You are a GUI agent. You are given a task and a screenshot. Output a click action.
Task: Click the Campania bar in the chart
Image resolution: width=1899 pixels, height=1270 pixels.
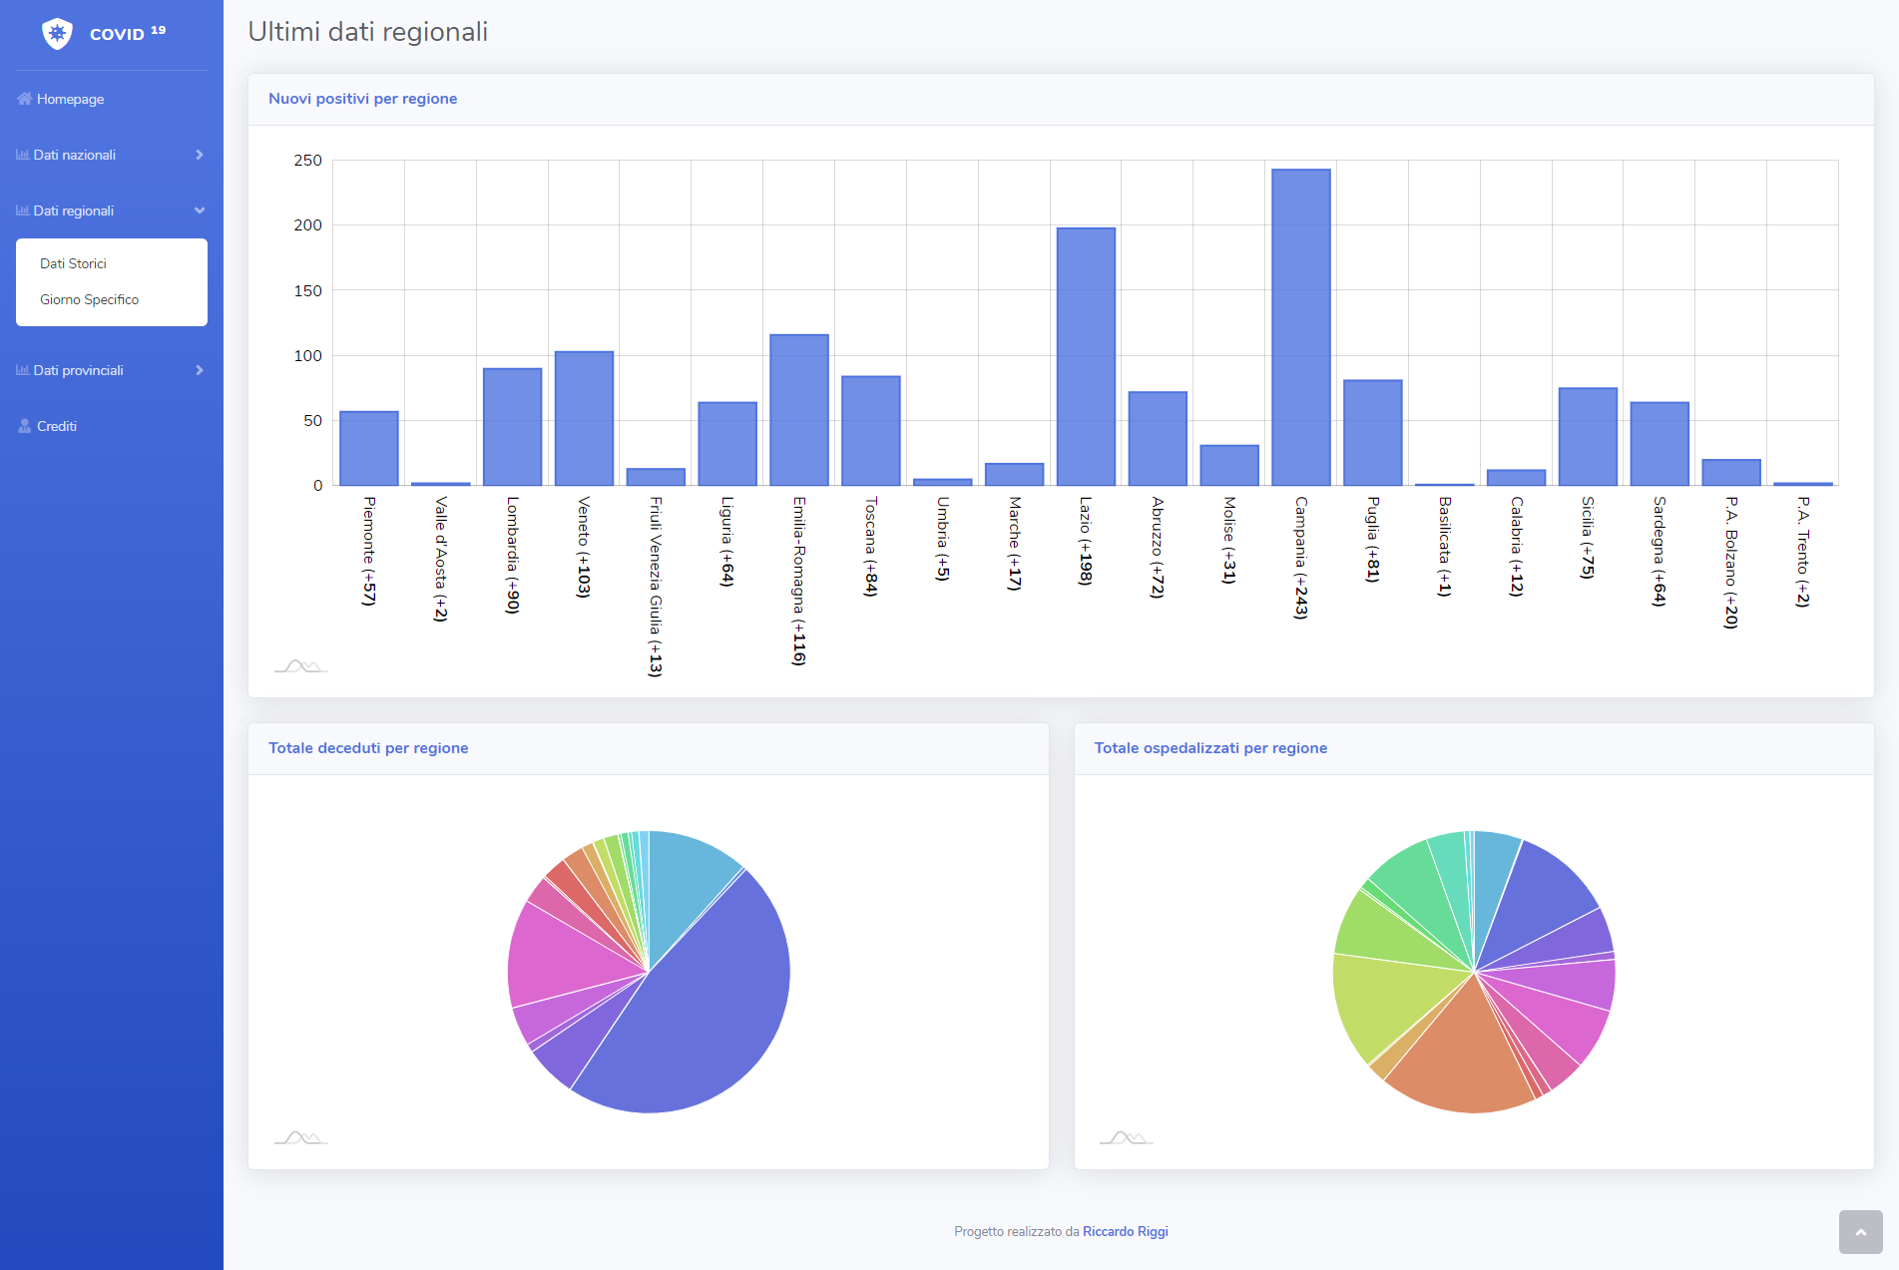1300,327
